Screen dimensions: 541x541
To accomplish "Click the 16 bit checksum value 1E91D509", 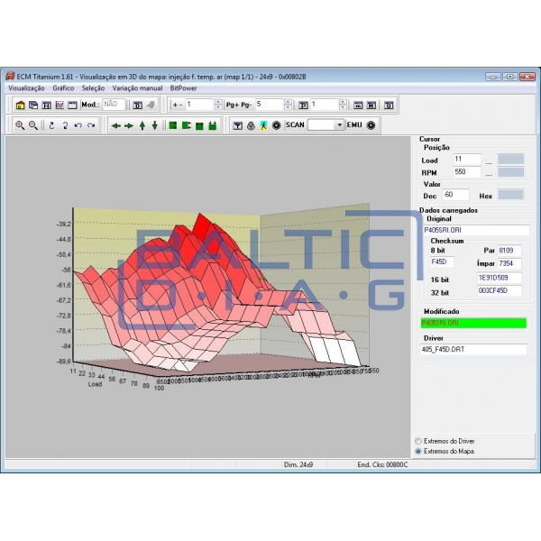I will point(500,278).
